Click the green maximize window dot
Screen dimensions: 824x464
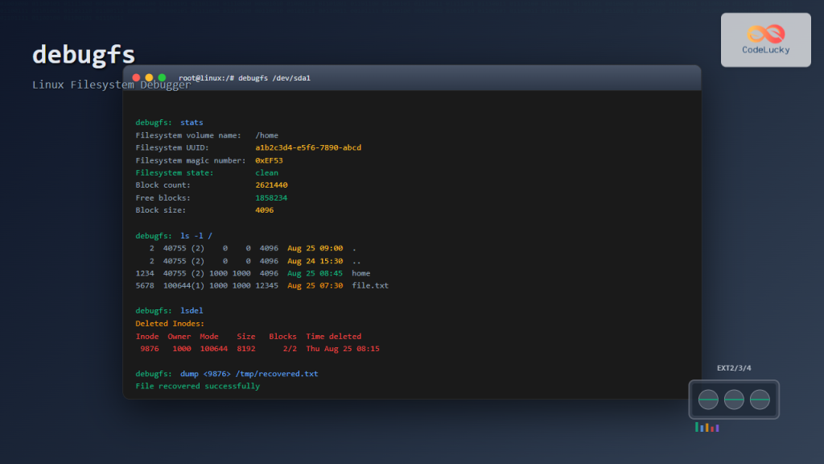pos(162,77)
